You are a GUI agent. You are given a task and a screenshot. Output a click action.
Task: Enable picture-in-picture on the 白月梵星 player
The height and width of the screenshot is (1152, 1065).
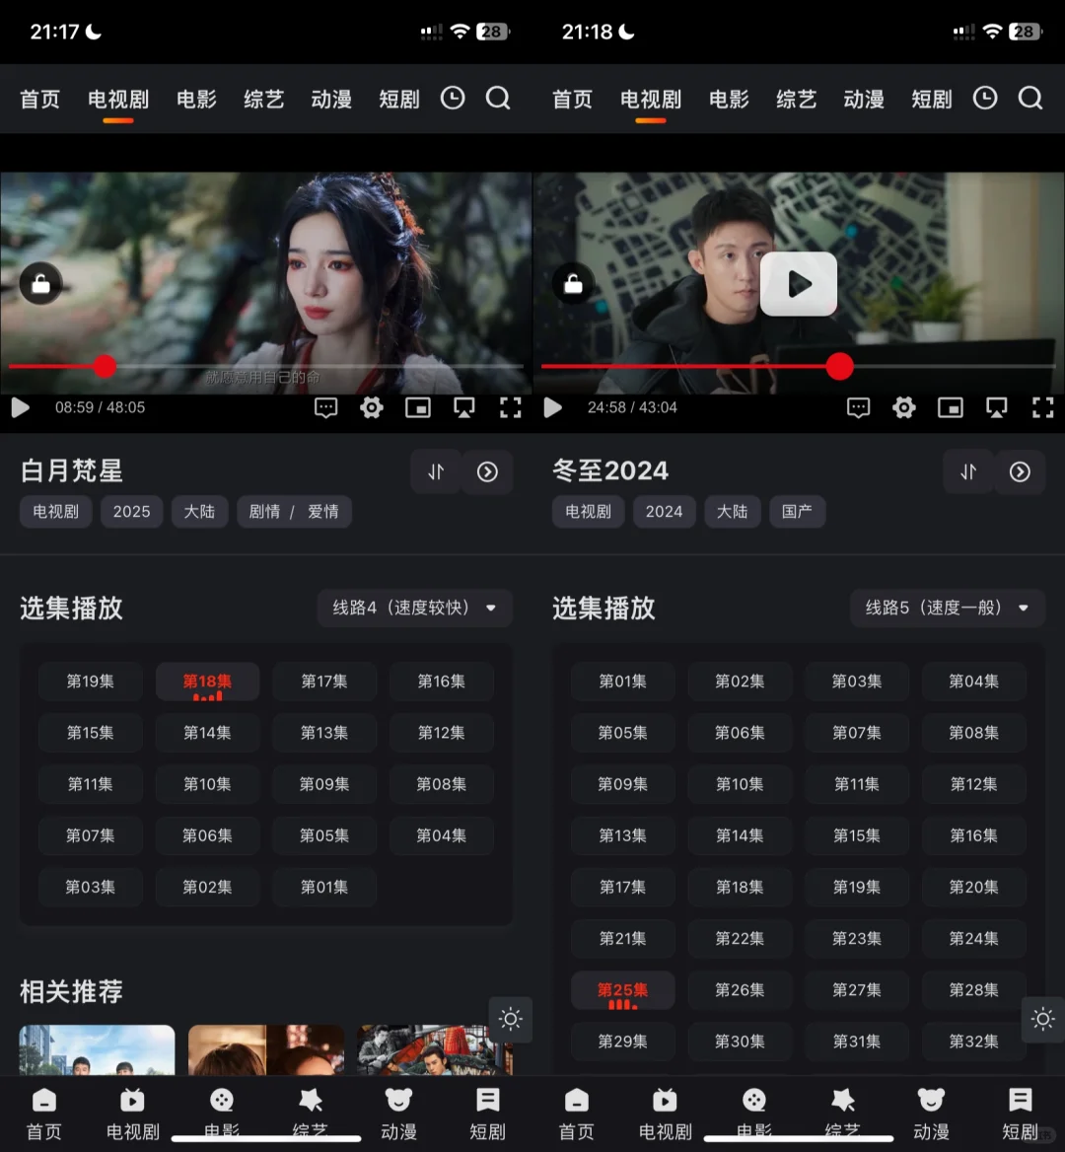(x=418, y=407)
